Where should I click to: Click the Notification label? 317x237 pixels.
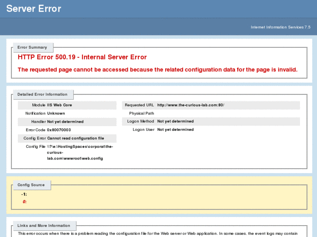(35, 113)
